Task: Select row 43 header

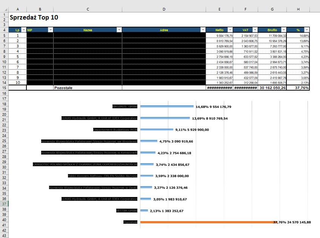Action: point(4,235)
